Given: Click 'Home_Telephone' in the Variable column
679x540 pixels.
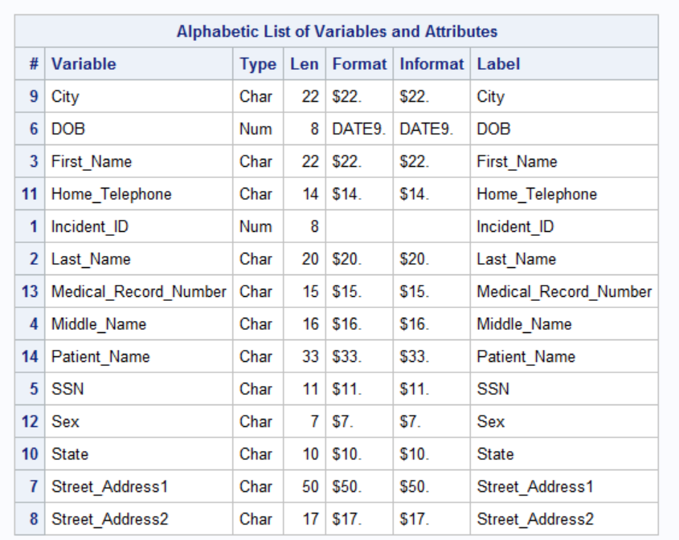Looking at the screenshot, I should [x=111, y=194].
